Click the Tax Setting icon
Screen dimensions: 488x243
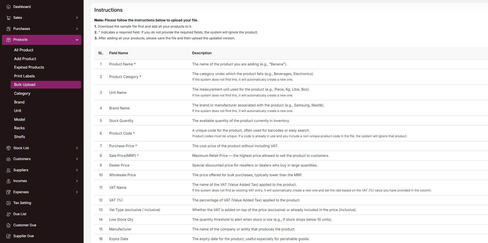click(x=9, y=203)
